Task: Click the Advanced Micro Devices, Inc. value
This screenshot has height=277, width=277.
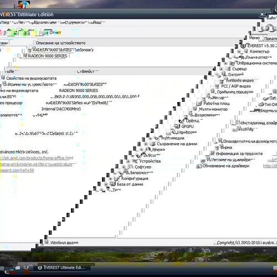Action: pyautogui.click(x=24, y=152)
